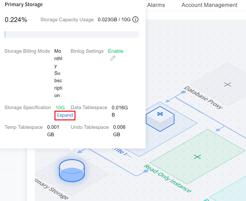Click Expand under Storage Specification
Viewport: 246px width, 201px height.
point(65,115)
